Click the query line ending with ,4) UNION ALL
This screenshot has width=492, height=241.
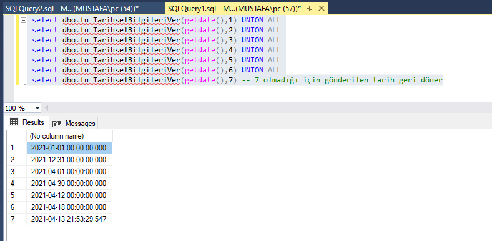click(156, 50)
